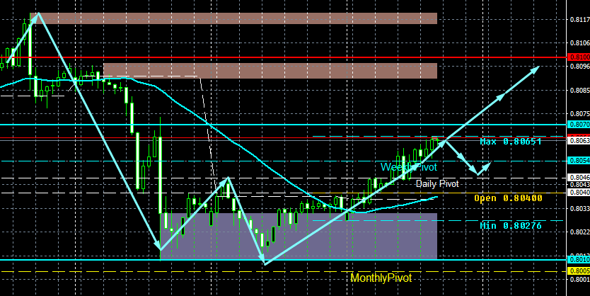Click the 0.8022 price scale value

pyautogui.click(x=580, y=232)
